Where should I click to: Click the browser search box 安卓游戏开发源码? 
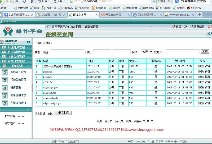(x=193, y=1)
